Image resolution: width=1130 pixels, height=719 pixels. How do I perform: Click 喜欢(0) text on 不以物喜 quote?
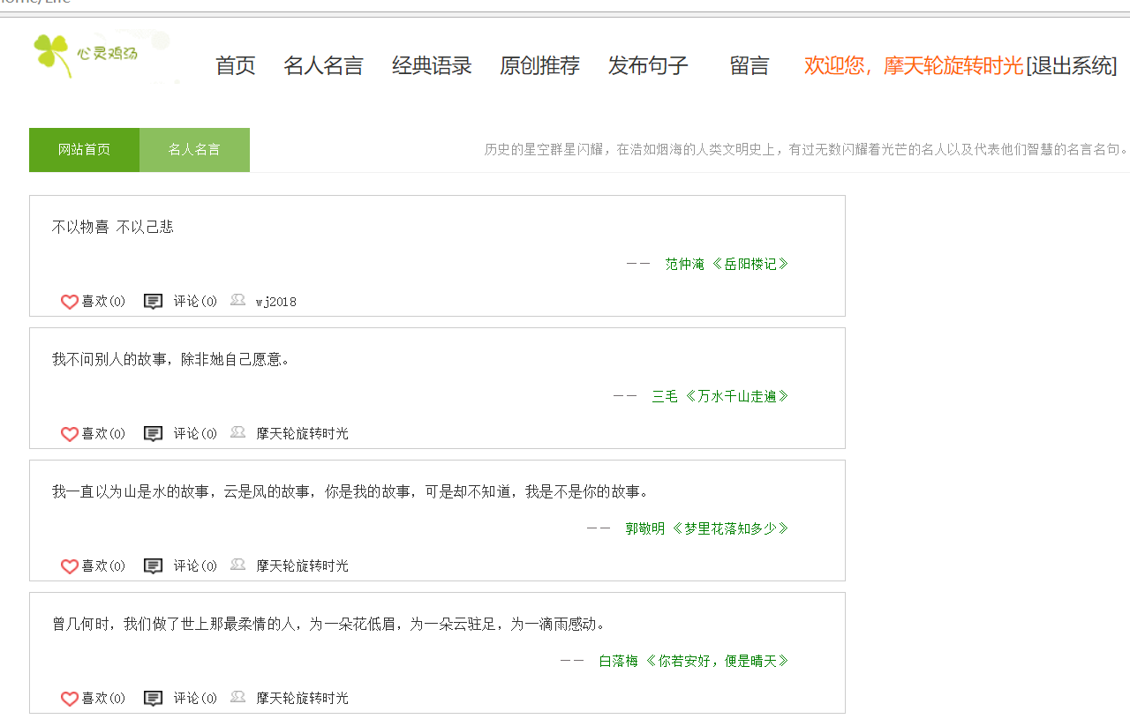tap(104, 302)
